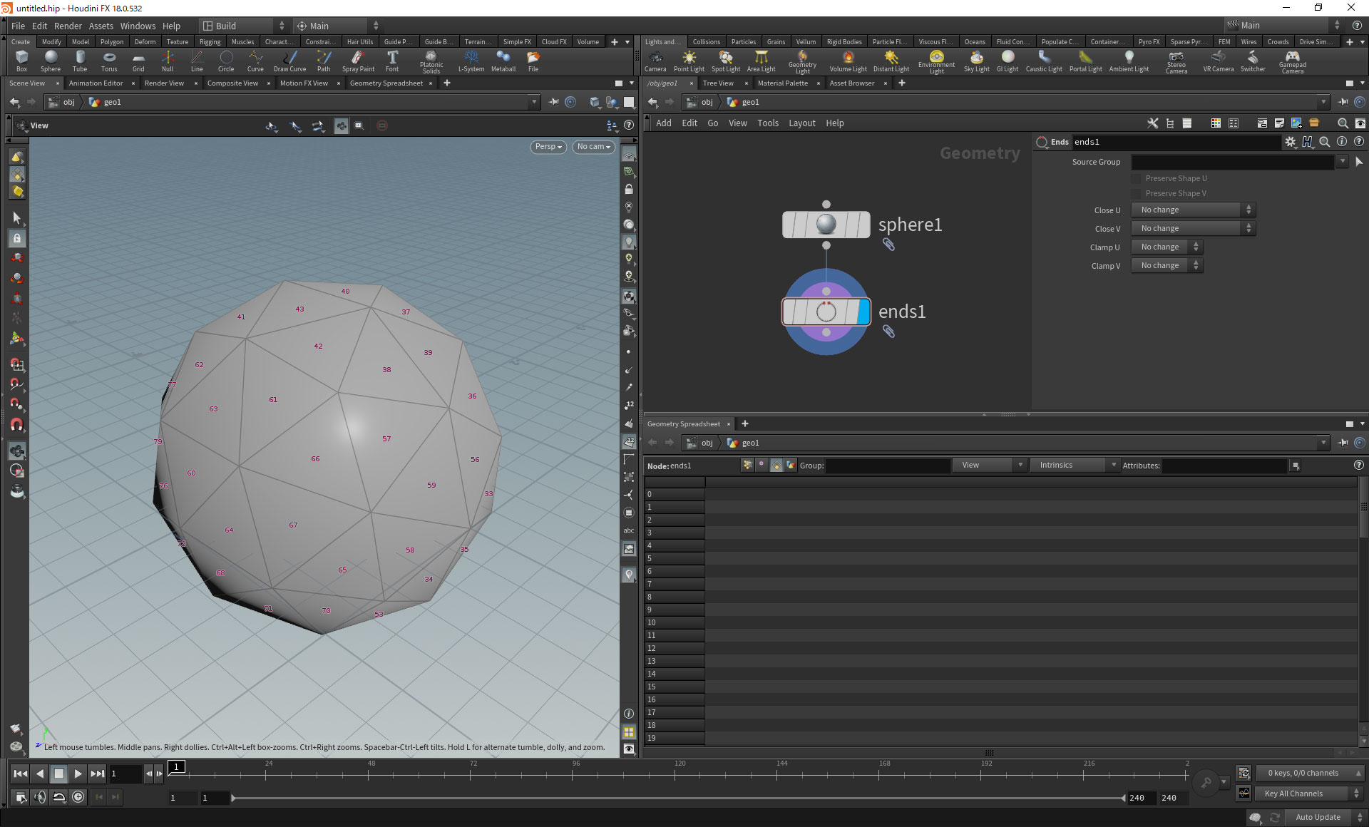The width and height of the screenshot is (1369, 827).
Task: Click the spreadsheet Group input field
Action: tap(887, 466)
